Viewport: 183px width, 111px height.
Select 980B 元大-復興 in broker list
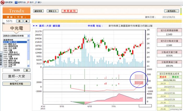tap(15, 48)
